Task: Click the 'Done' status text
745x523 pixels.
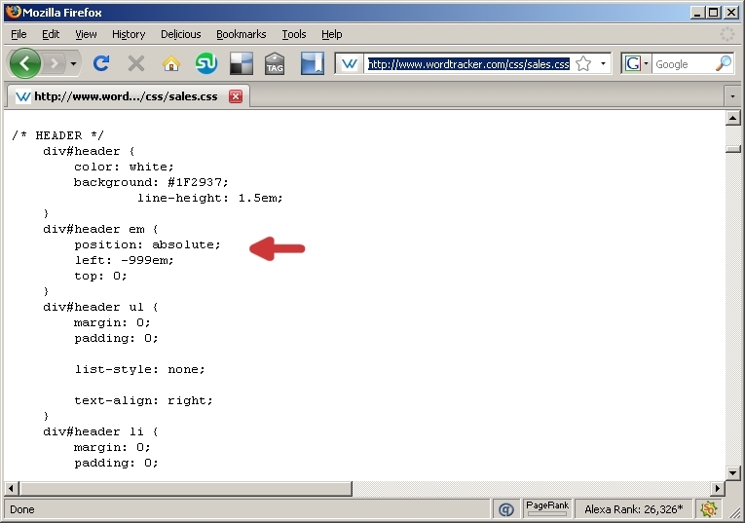Action: [21, 509]
